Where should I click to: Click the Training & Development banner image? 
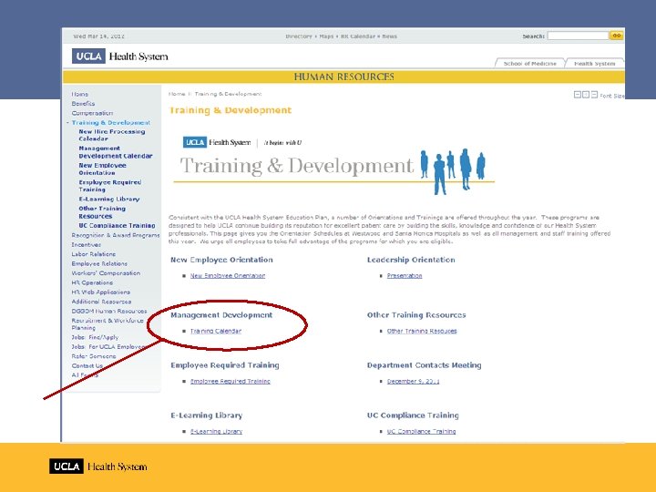(333, 166)
